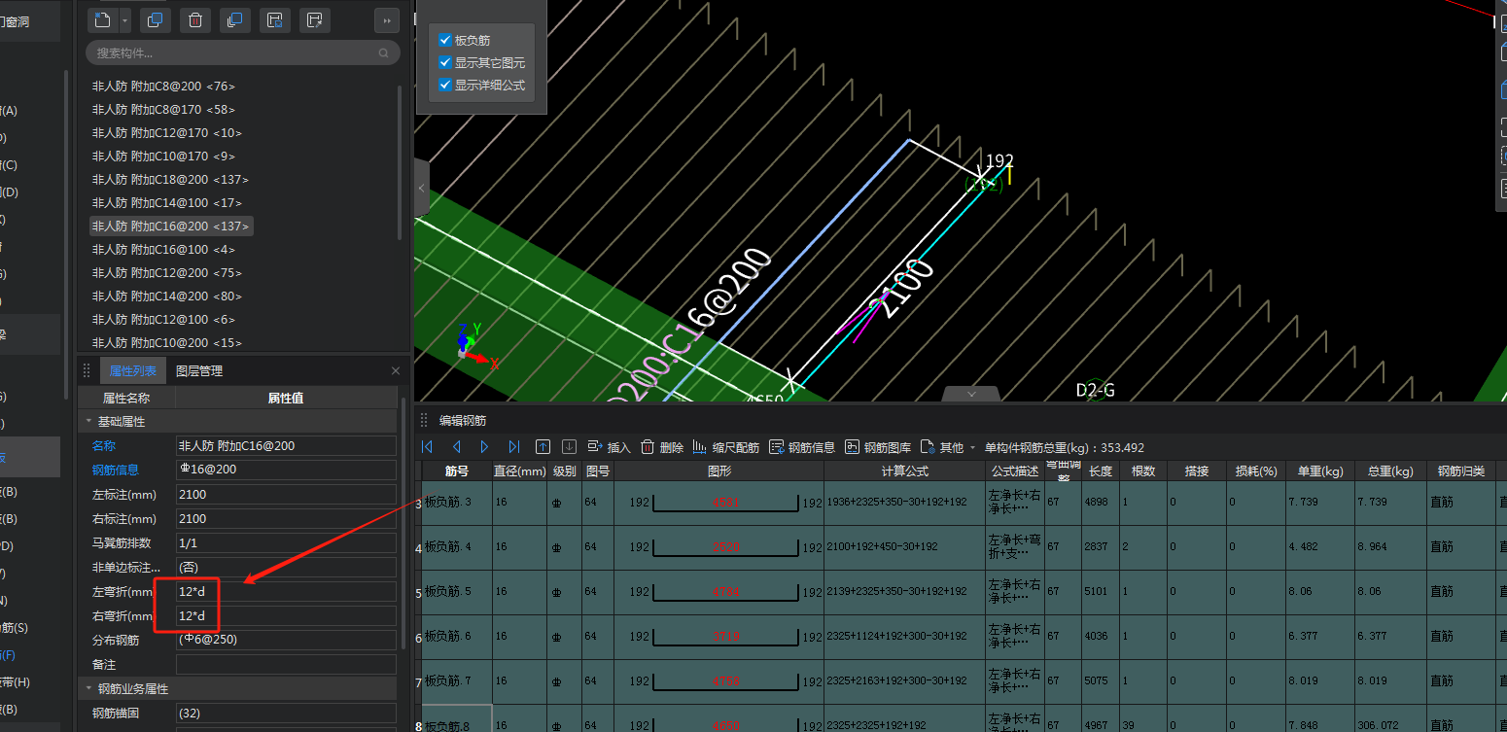Collapse the left panel arrow handle
1507x732 pixels.
click(x=421, y=188)
